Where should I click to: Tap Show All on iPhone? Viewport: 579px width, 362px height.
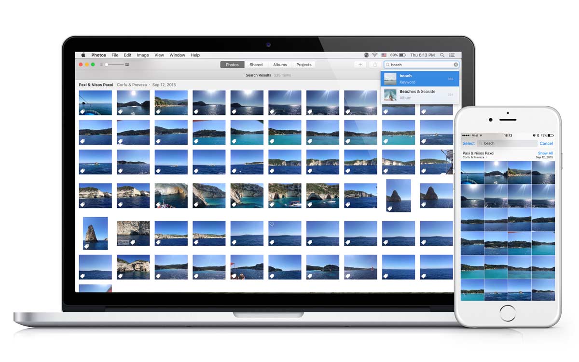545,153
